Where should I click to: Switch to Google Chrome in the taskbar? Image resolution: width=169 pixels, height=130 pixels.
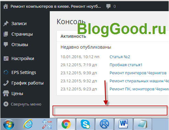click(66, 124)
